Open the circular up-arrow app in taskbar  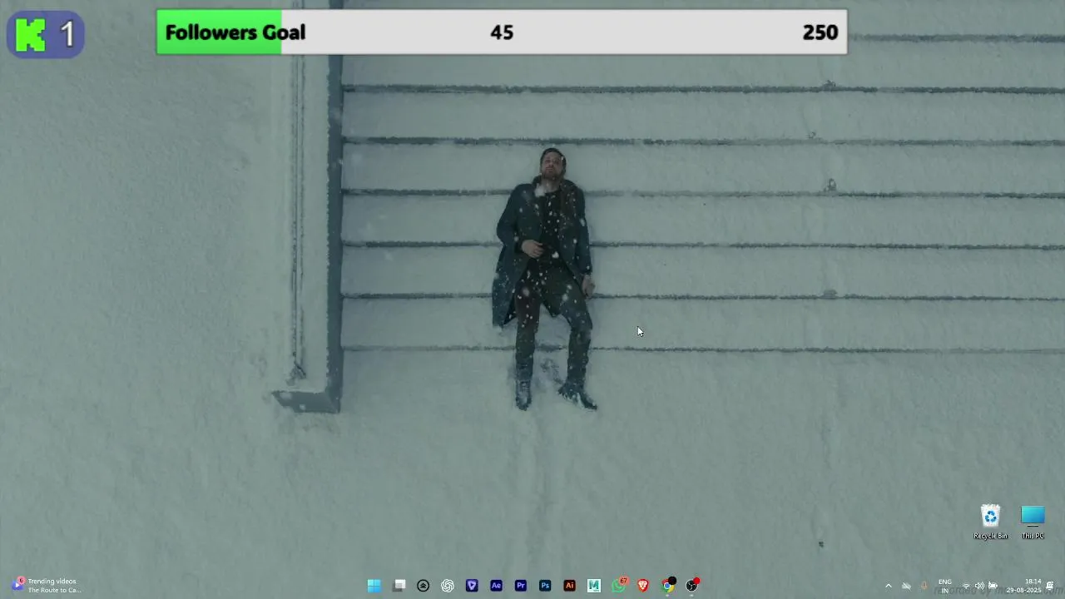[x=424, y=586]
